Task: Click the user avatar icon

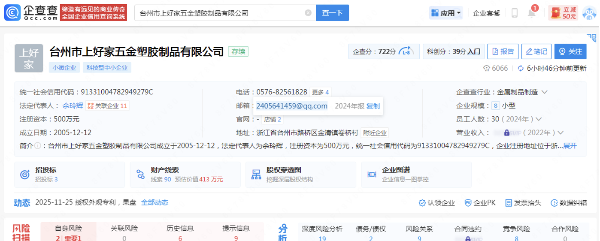Action: coord(589,13)
